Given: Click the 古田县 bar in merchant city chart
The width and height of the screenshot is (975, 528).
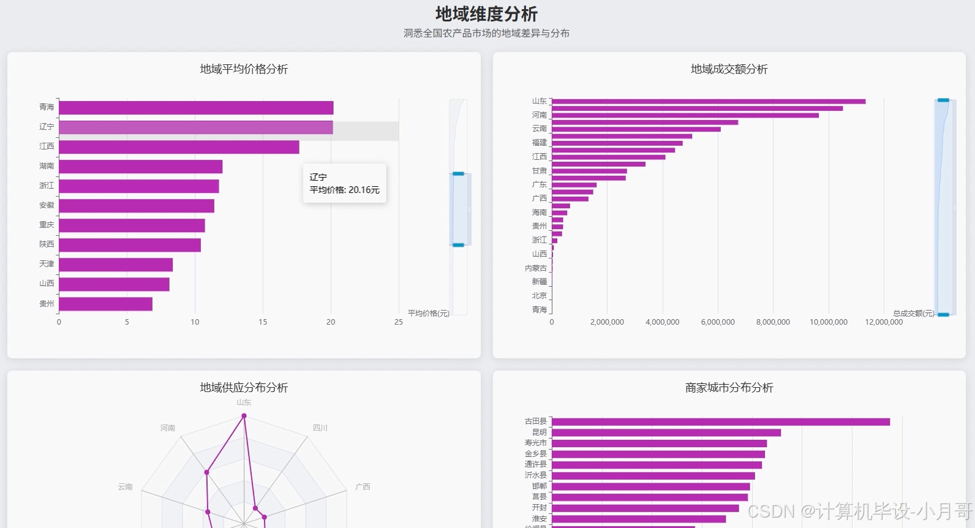Looking at the screenshot, I should pyautogui.click(x=721, y=422).
